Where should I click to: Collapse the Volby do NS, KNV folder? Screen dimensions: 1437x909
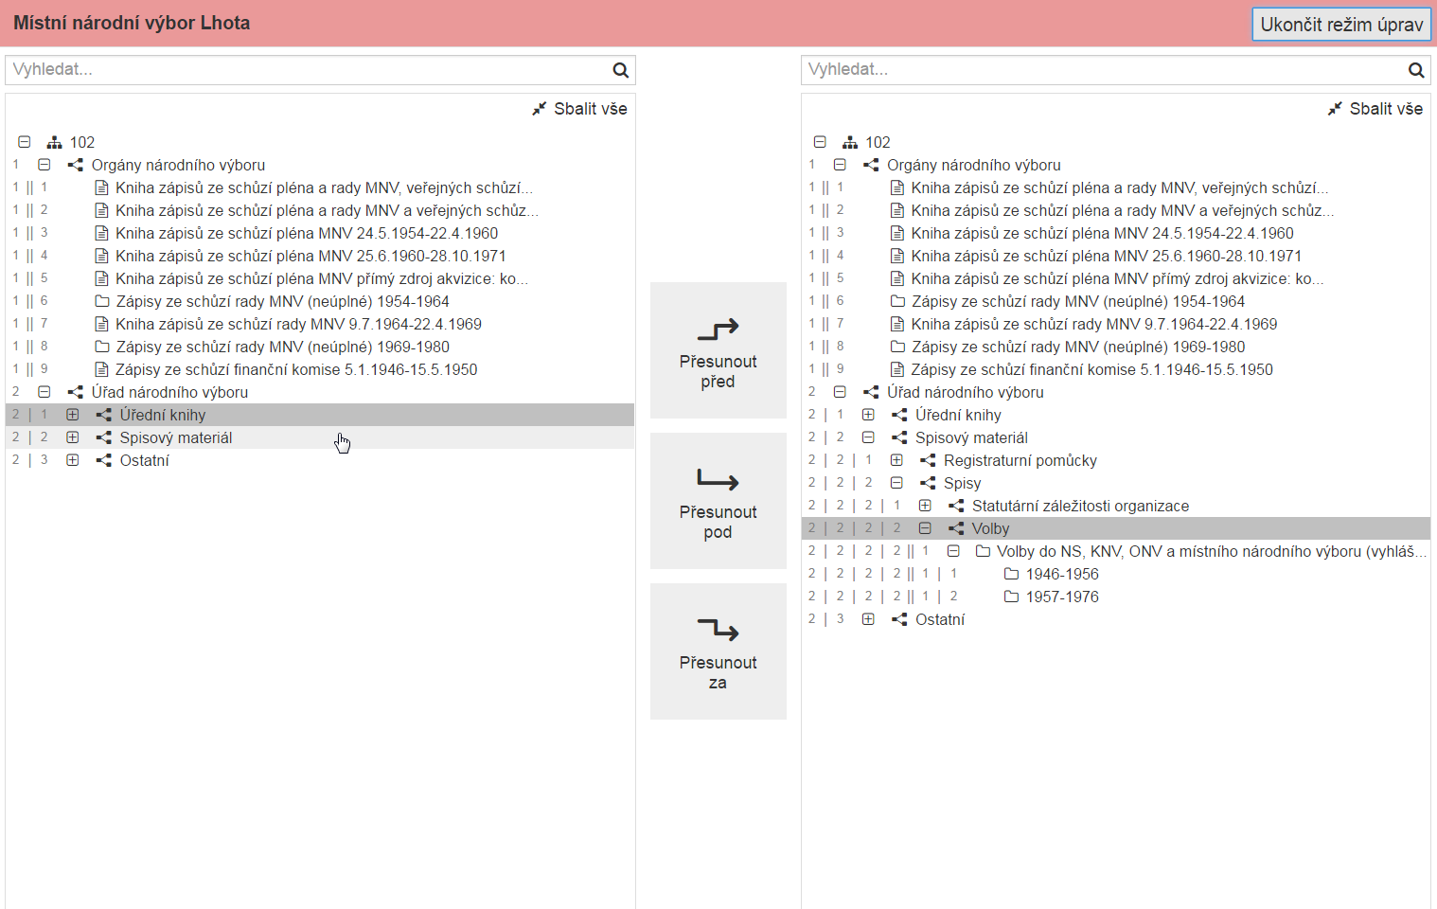tap(953, 551)
